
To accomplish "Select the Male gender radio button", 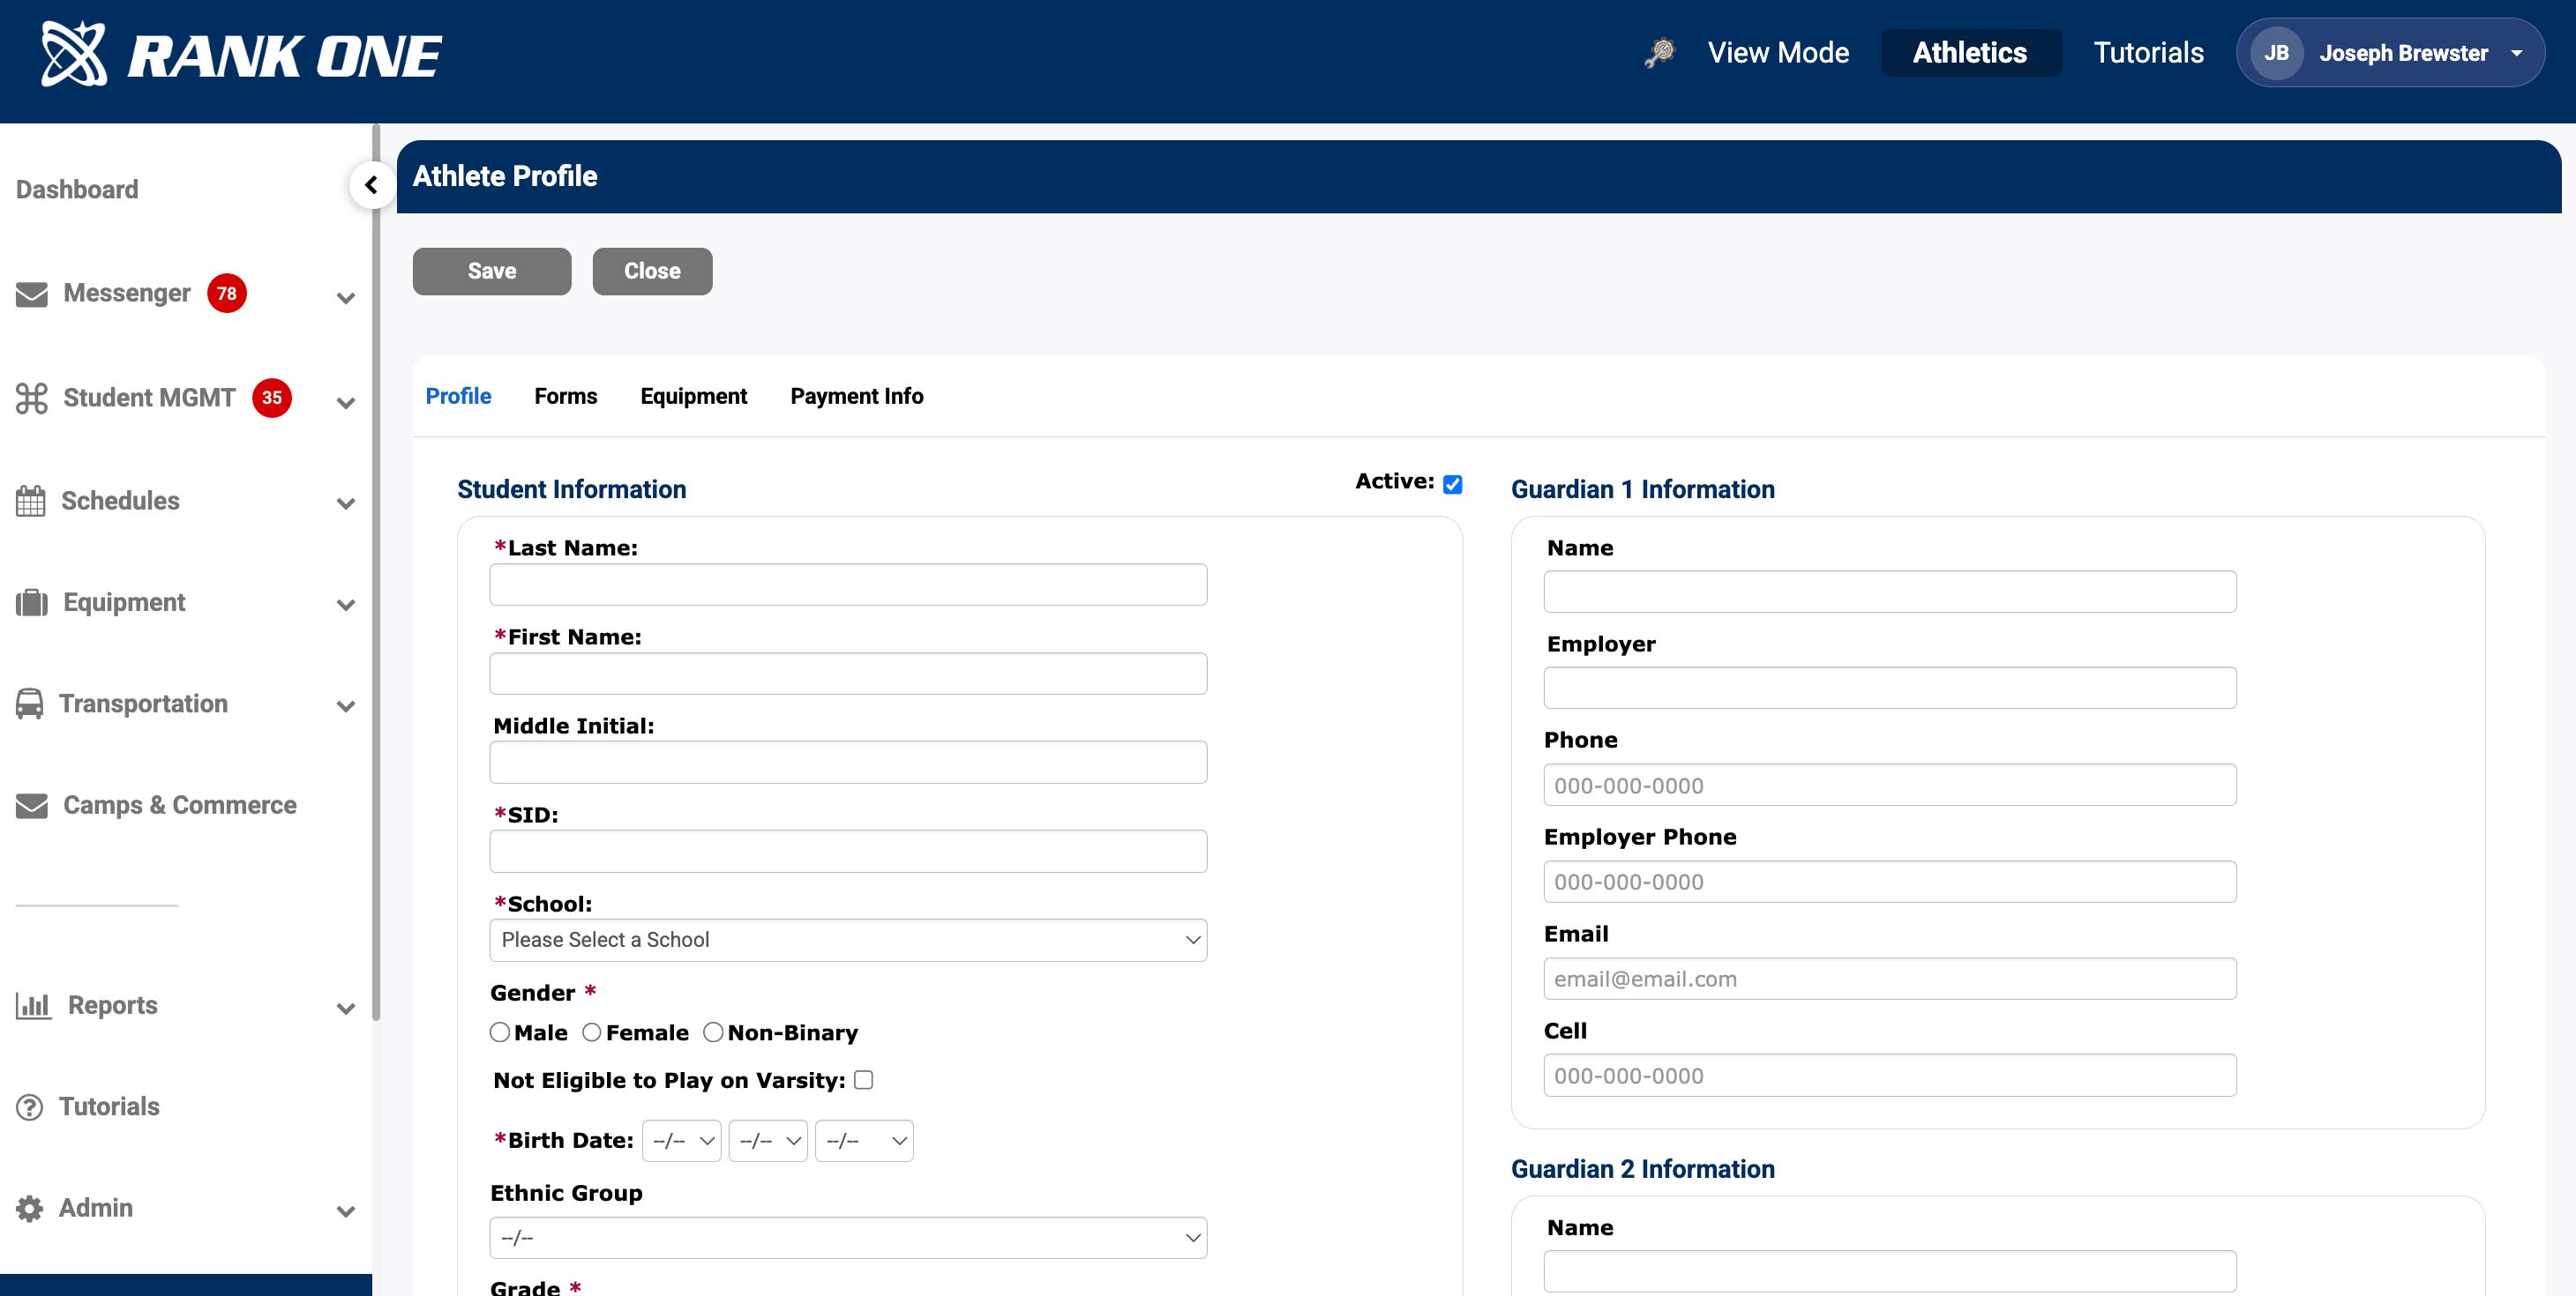I will point(500,1032).
